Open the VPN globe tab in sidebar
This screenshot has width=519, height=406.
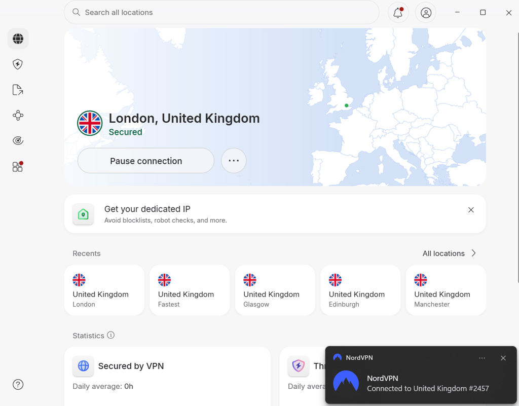[x=18, y=39]
